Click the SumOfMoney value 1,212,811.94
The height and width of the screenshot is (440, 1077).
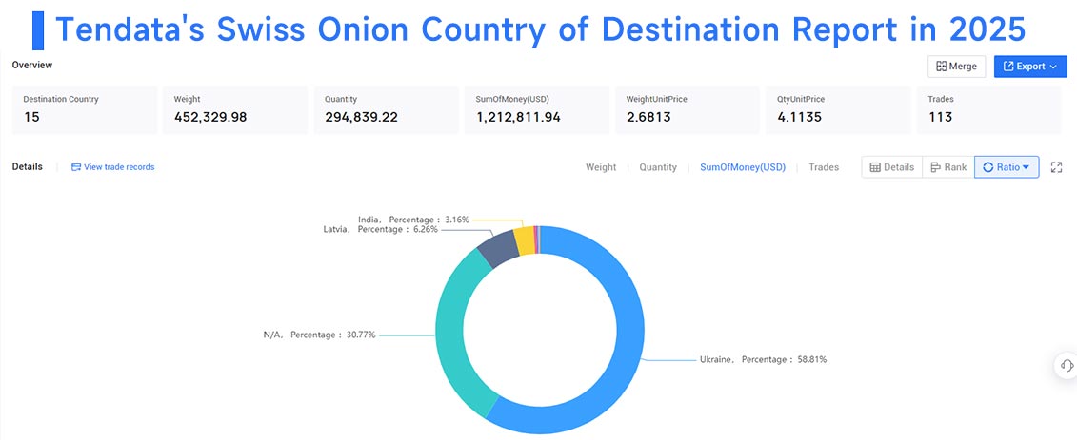(518, 117)
